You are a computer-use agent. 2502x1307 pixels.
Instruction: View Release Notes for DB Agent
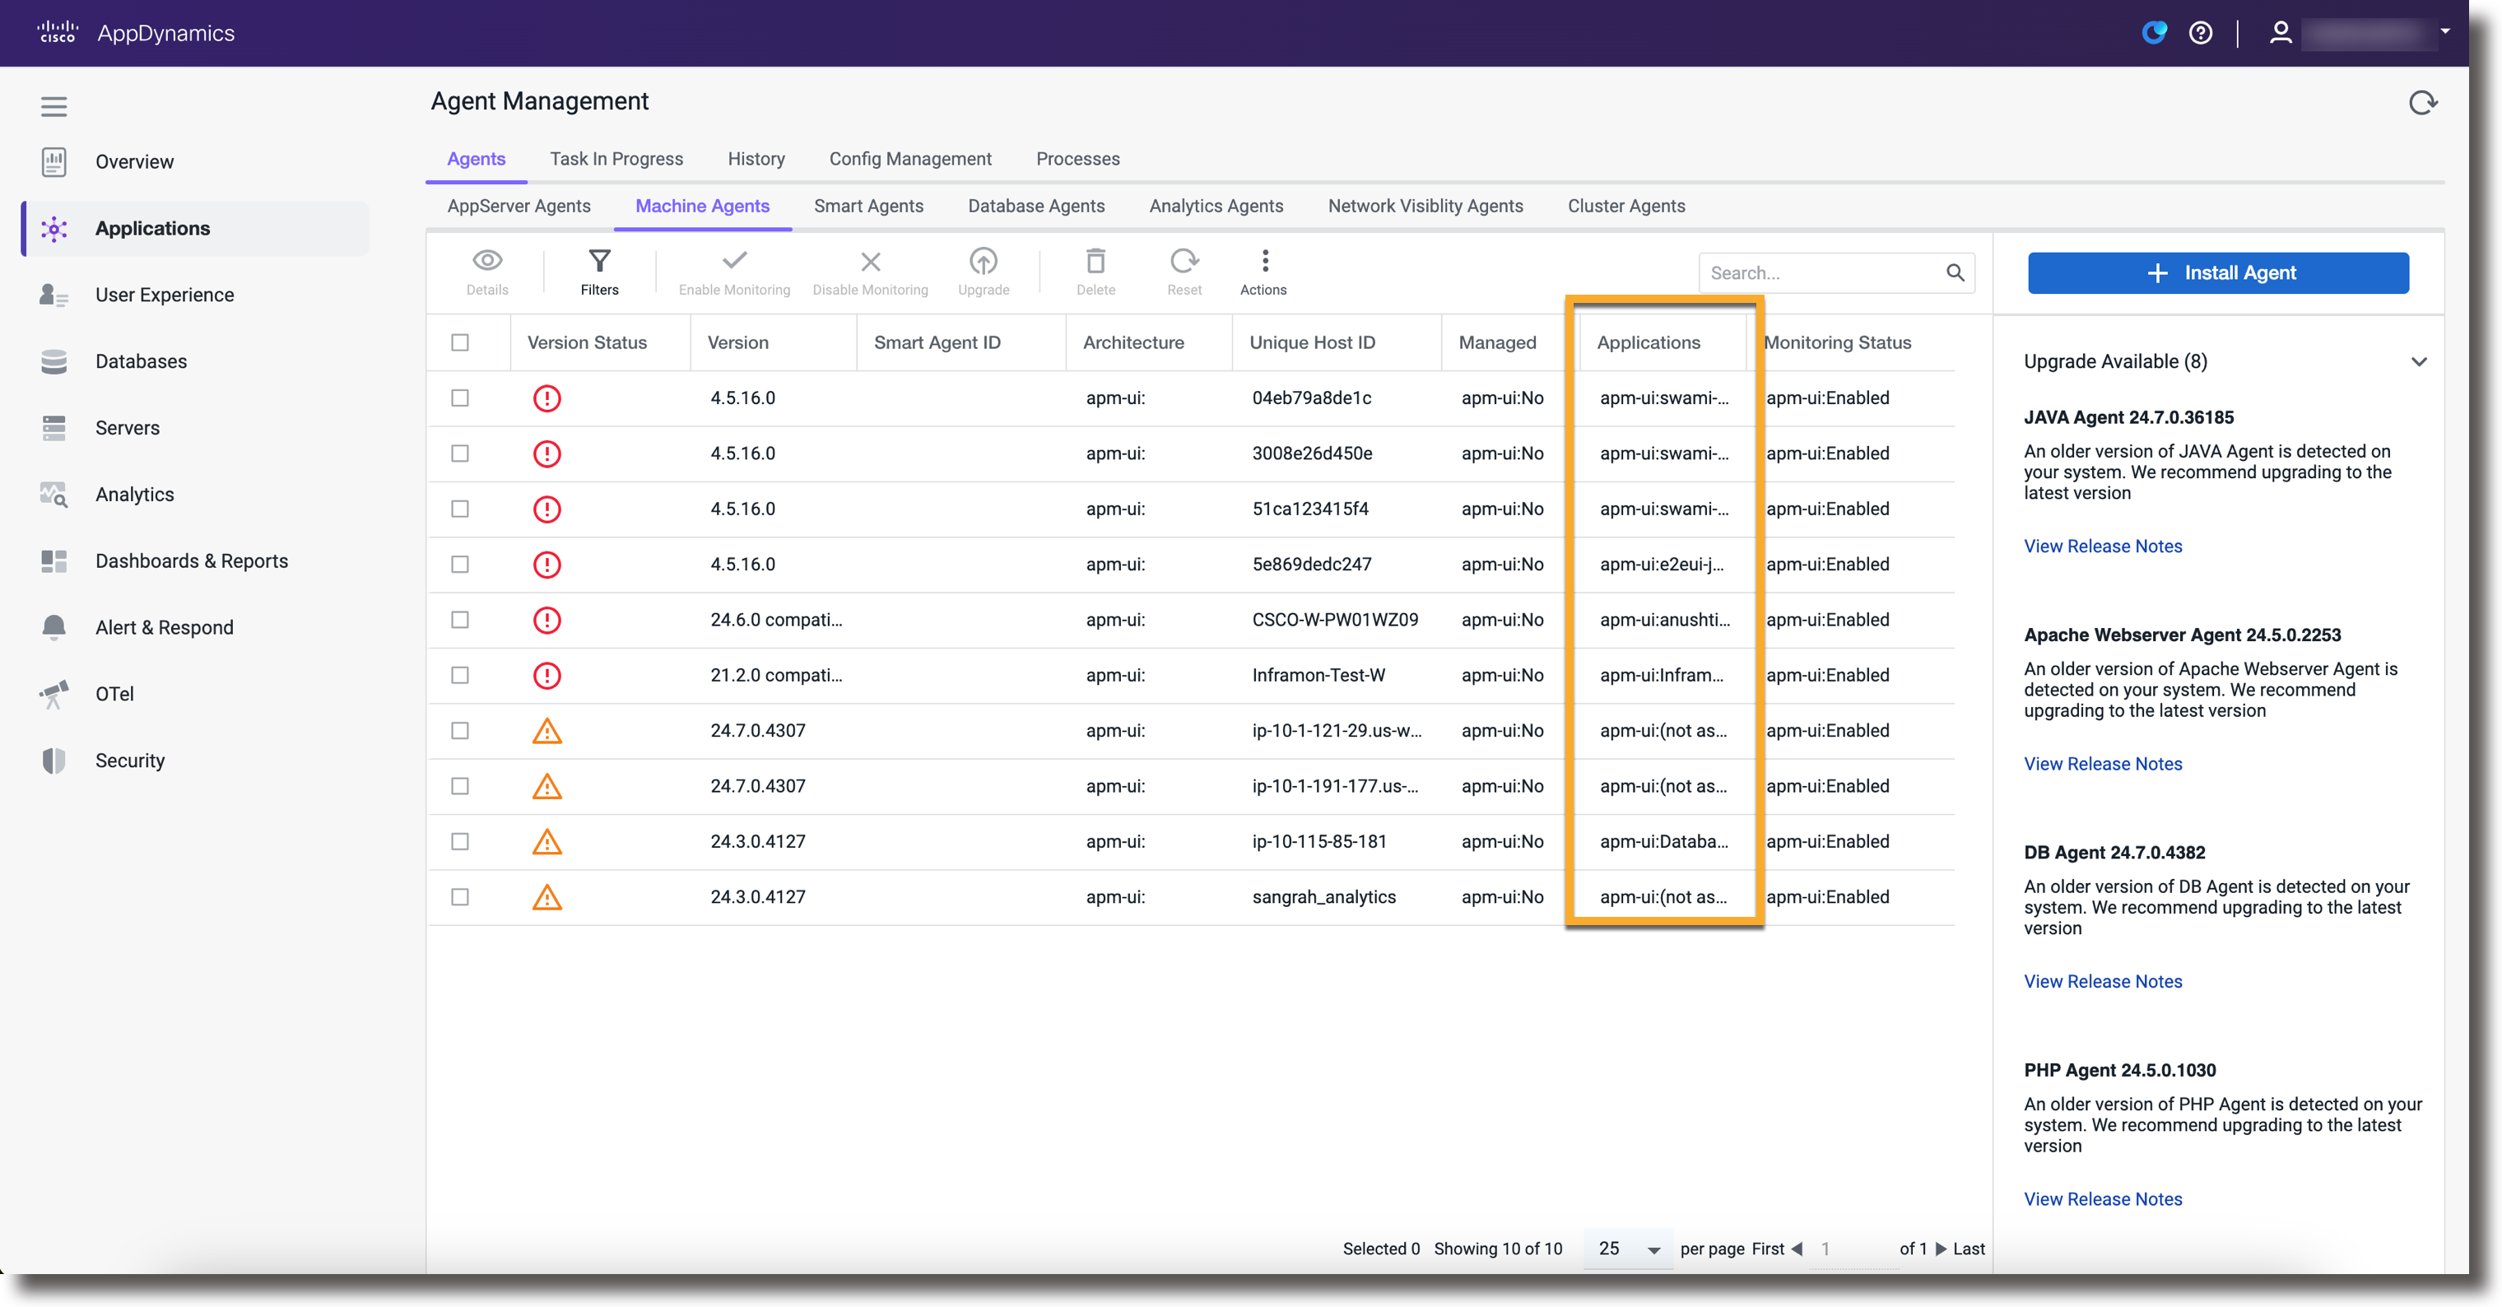pos(2103,982)
